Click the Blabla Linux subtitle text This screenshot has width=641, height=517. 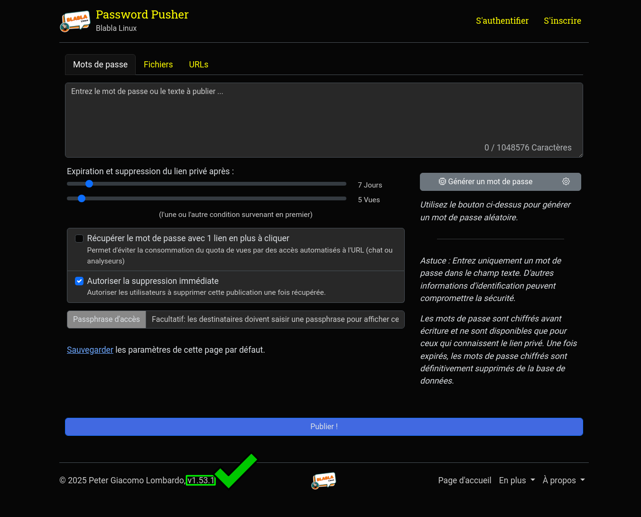(116, 28)
